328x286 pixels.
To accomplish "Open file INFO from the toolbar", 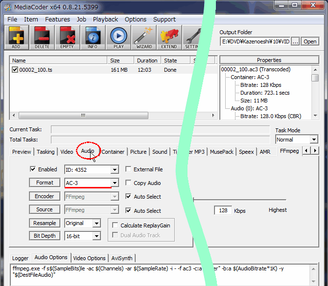I will coord(92,37).
